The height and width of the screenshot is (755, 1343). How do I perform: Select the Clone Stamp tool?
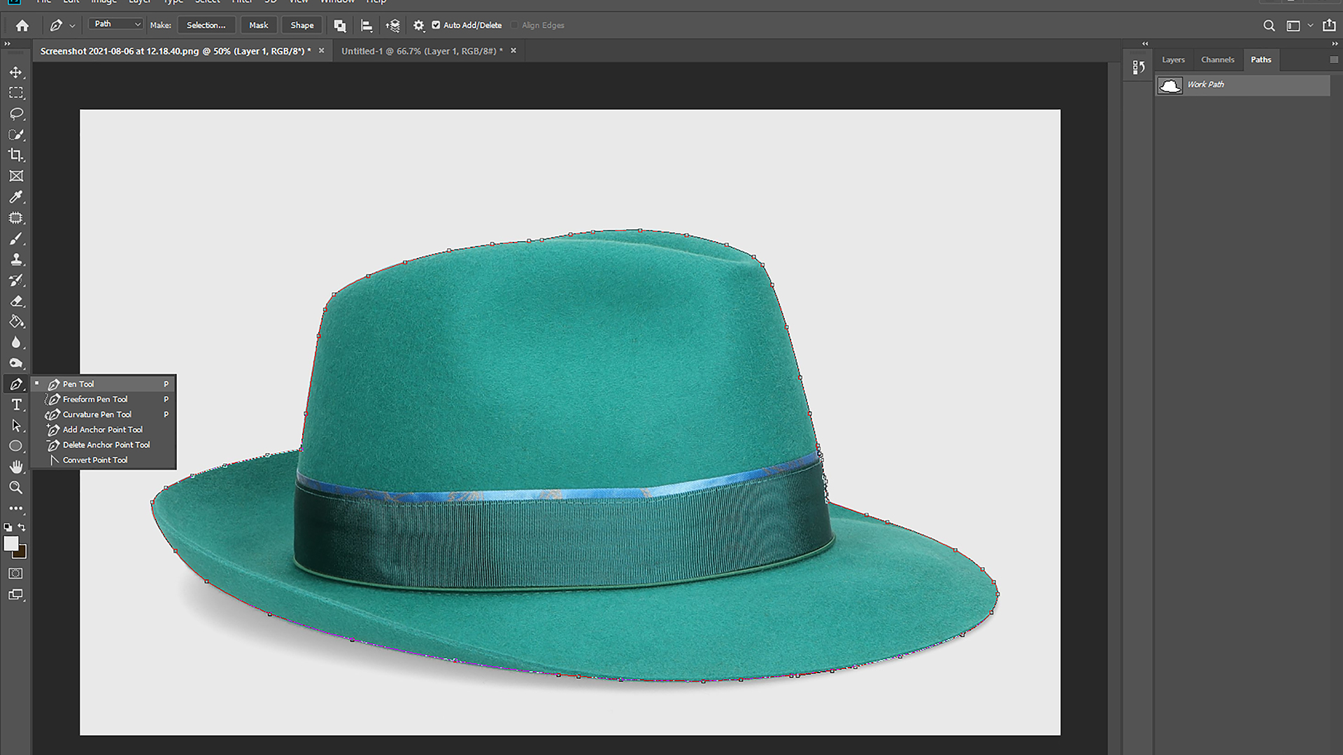pyautogui.click(x=16, y=259)
